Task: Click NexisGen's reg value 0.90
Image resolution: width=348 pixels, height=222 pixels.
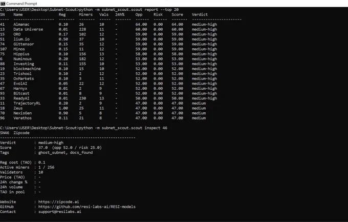Action: click(x=63, y=113)
